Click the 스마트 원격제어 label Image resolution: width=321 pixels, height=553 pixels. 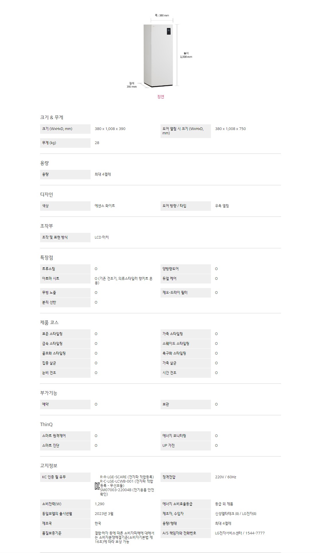point(54,436)
